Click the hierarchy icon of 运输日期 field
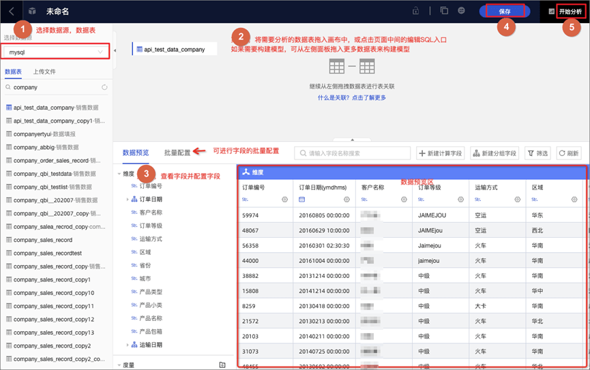This screenshot has width=590, height=370. 134,345
